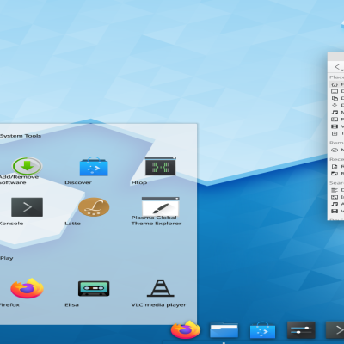The image size is (344, 344).
Task: Go back in the file manager window
Action: 338,67
